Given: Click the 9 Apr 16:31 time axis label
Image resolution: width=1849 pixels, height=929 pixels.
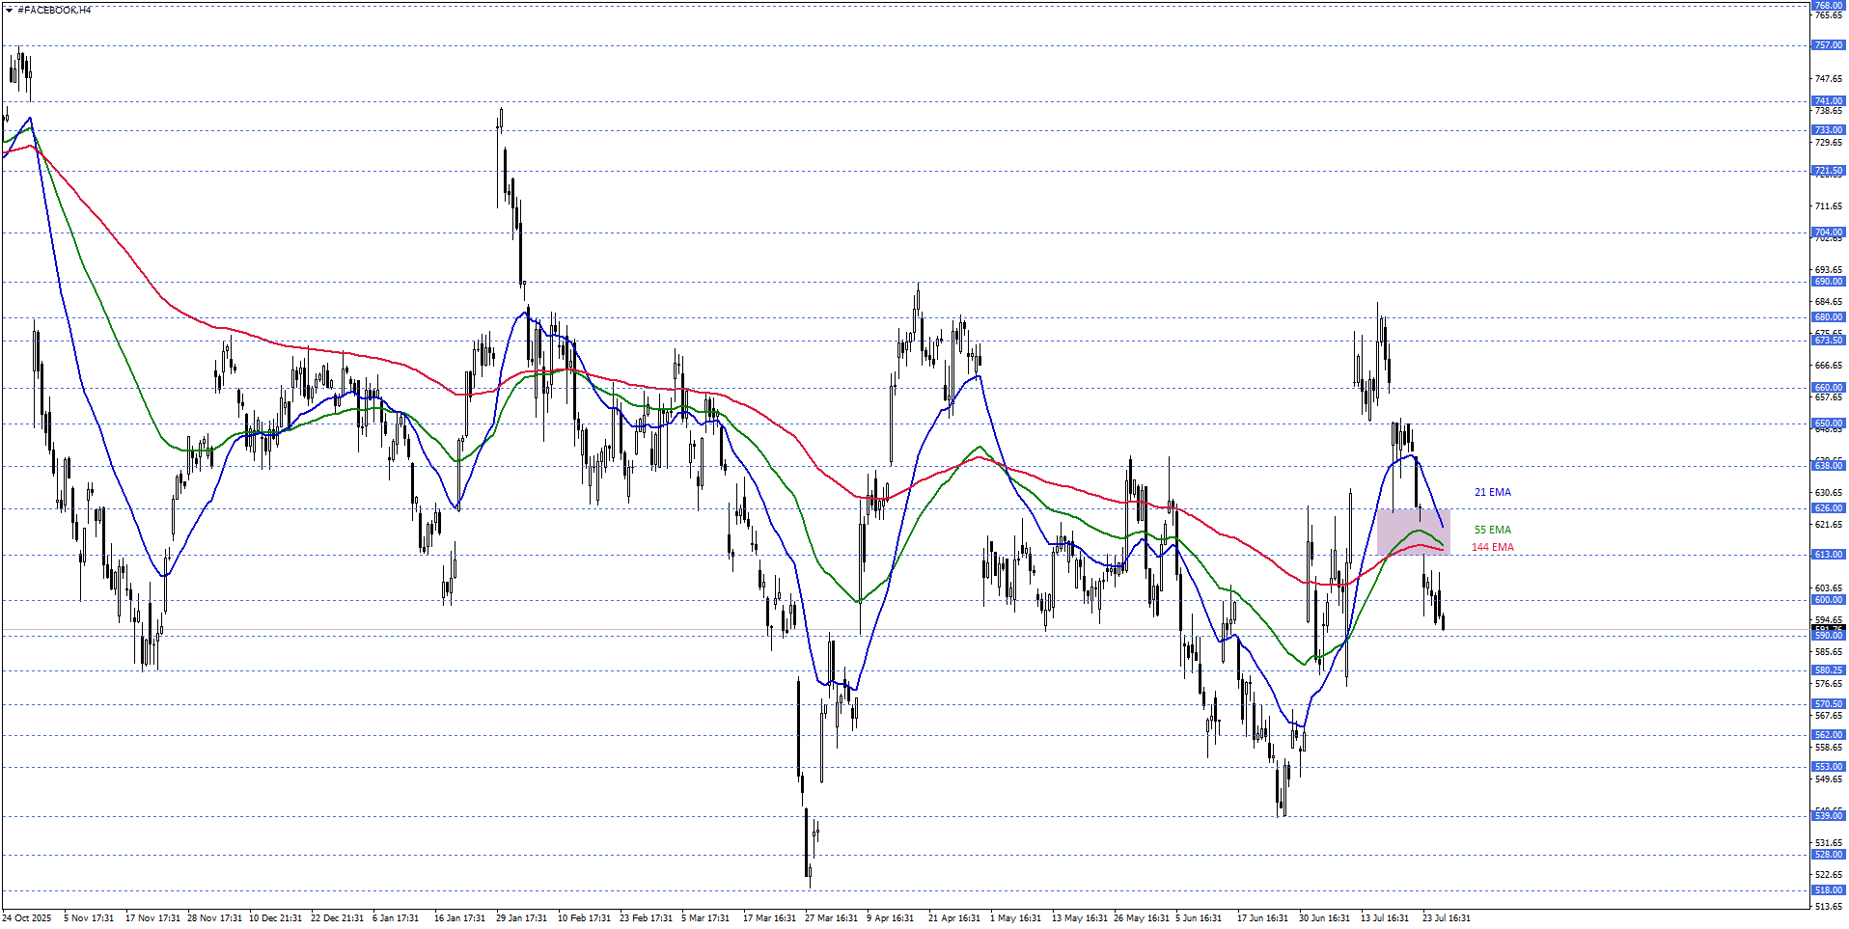Looking at the screenshot, I should pos(890,918).
